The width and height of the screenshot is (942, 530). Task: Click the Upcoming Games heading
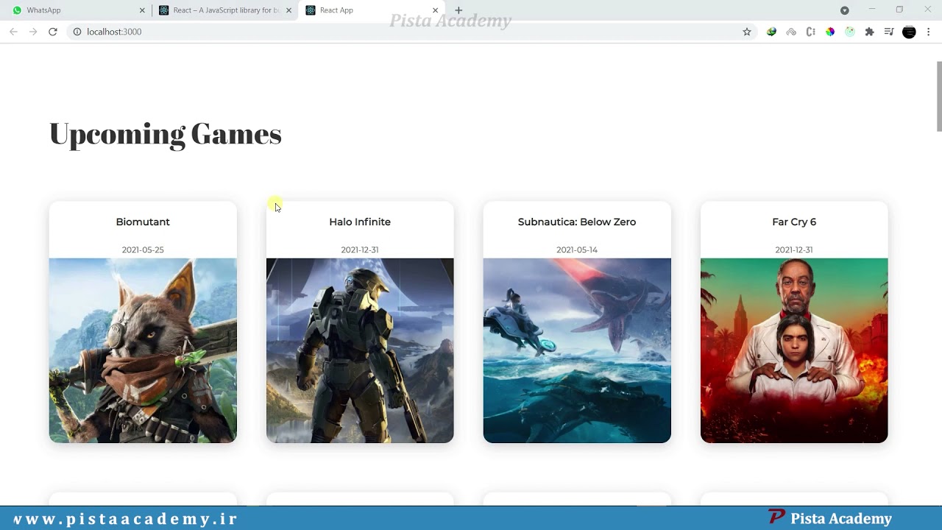pos(166,134)
